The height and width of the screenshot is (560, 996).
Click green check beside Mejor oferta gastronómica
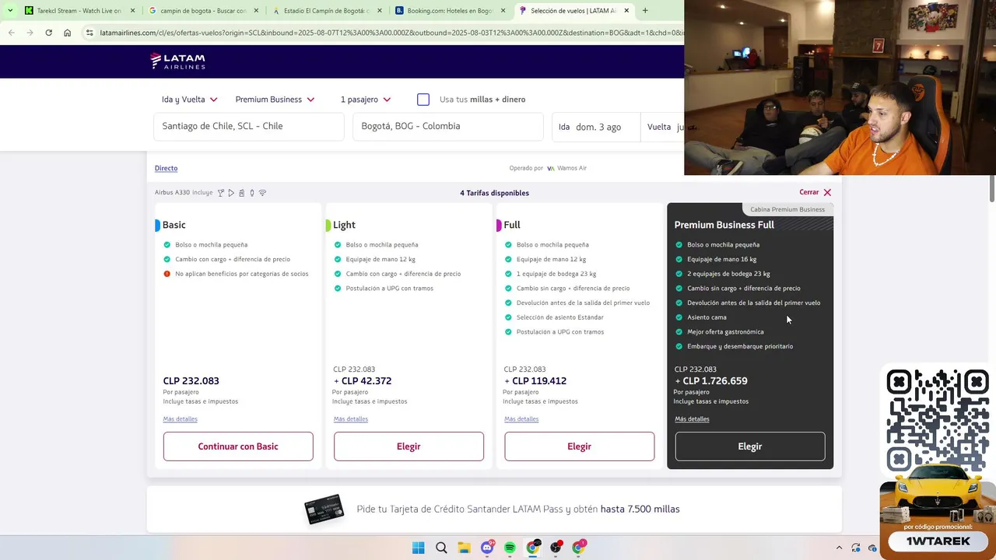679,332
